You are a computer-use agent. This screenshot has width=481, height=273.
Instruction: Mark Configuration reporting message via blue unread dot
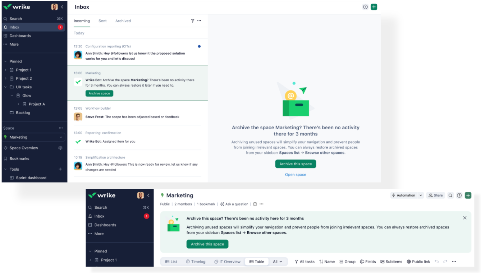point(199,46)
